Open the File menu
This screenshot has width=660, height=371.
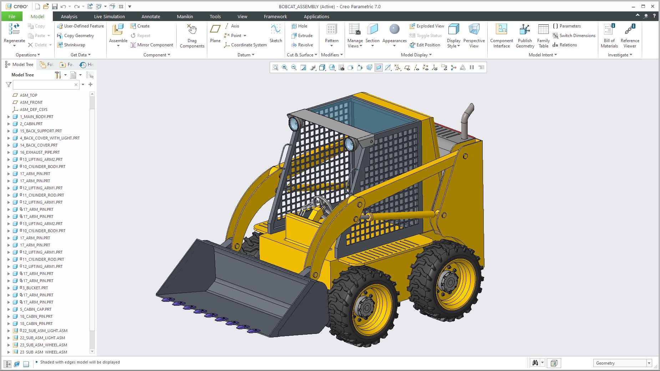click(x=12, y=16)
